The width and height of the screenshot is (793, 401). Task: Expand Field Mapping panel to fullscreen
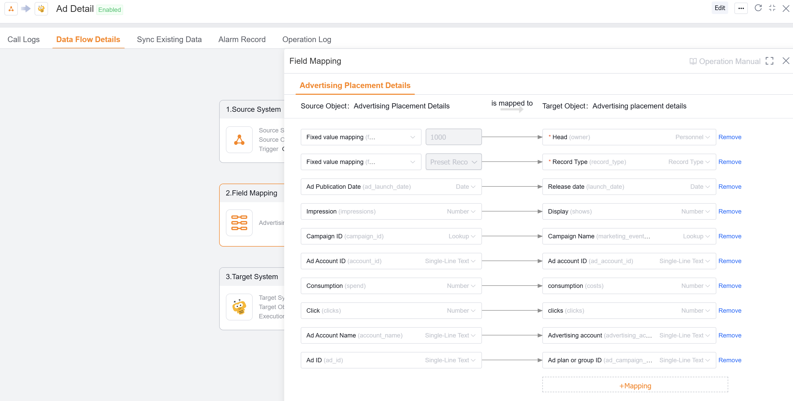coord(769,61)
